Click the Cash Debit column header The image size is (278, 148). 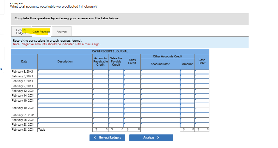tap(202, 62)
